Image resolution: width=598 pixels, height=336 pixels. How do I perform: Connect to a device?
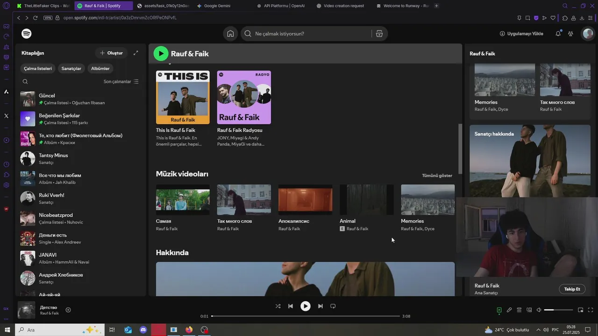coord(529,310)
